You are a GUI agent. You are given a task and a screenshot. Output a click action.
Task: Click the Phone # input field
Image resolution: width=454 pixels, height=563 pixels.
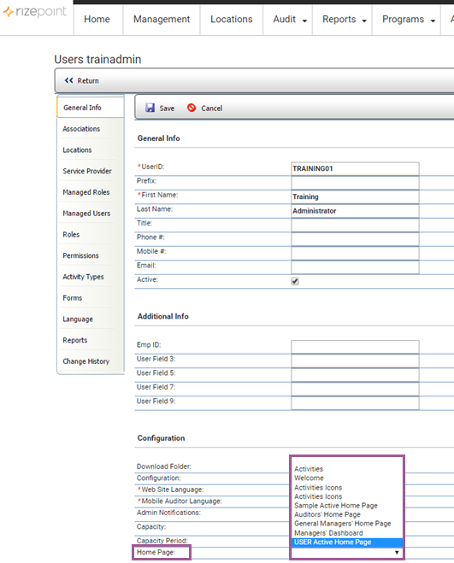[355, 239]
